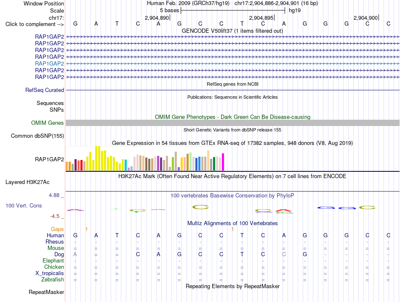
Task: Open the 100 Vert. Cons label
Action: coord(24,205)
